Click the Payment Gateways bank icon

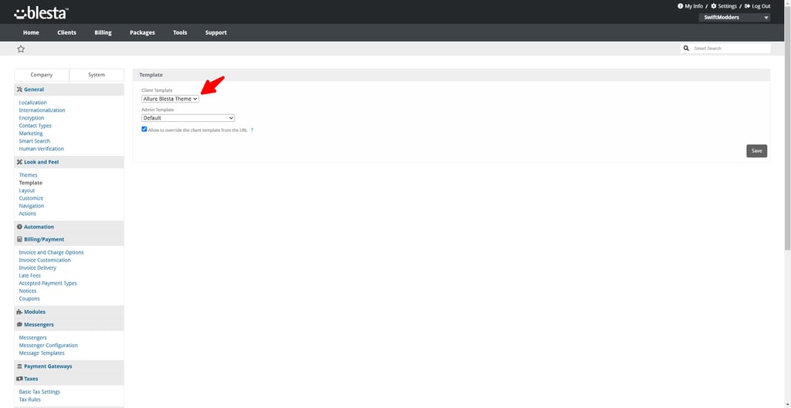click(19, 366)
